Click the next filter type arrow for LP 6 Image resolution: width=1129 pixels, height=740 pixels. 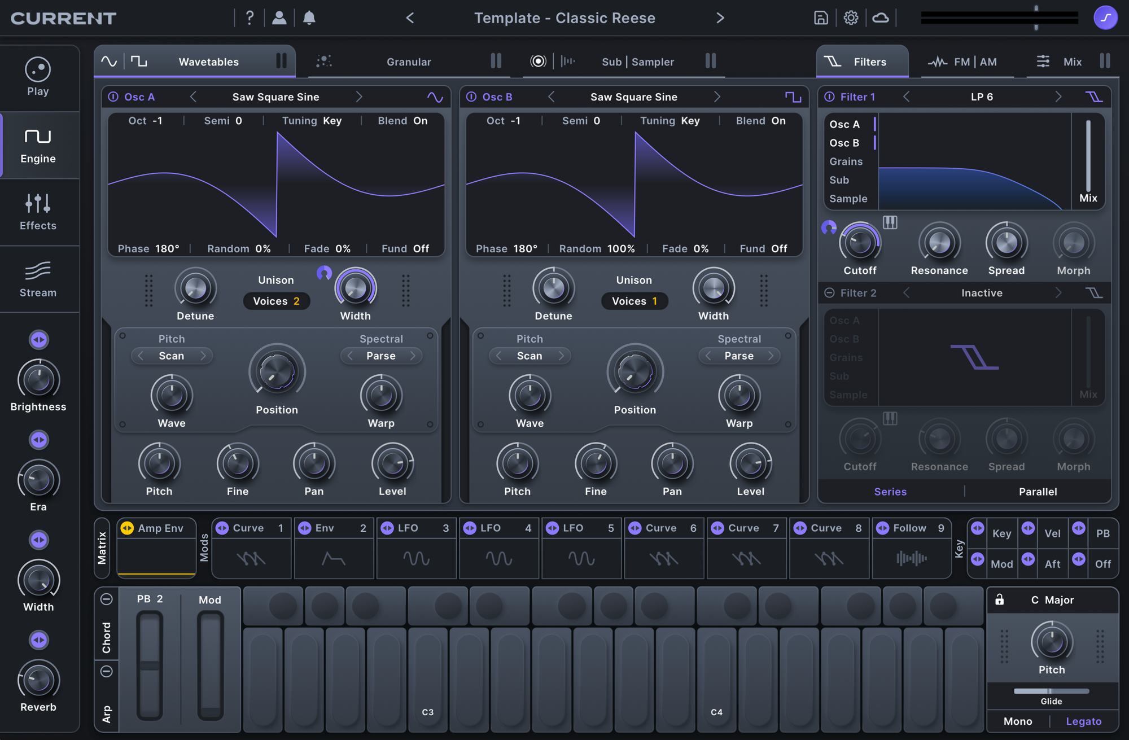pos(1058,97)
